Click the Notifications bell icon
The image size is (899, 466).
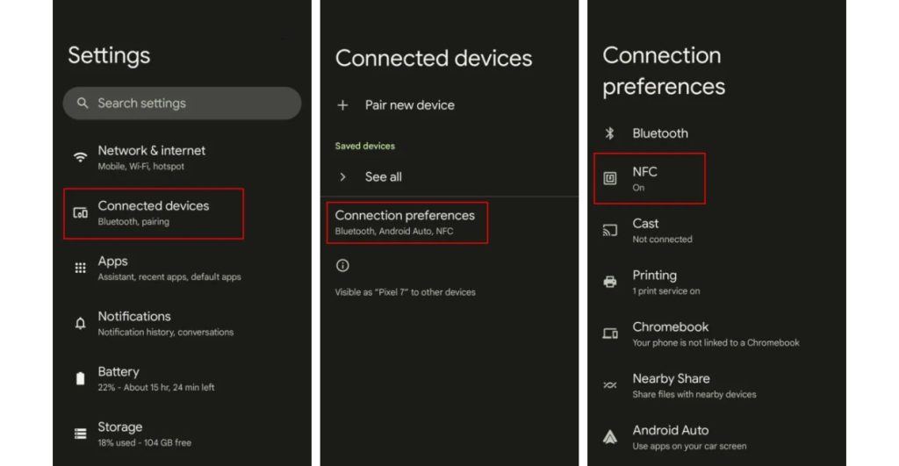click(80, 323)
